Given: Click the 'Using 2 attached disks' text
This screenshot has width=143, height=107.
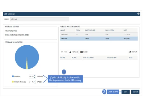Looking at the screenshot, I should click(x=17, y=35).
